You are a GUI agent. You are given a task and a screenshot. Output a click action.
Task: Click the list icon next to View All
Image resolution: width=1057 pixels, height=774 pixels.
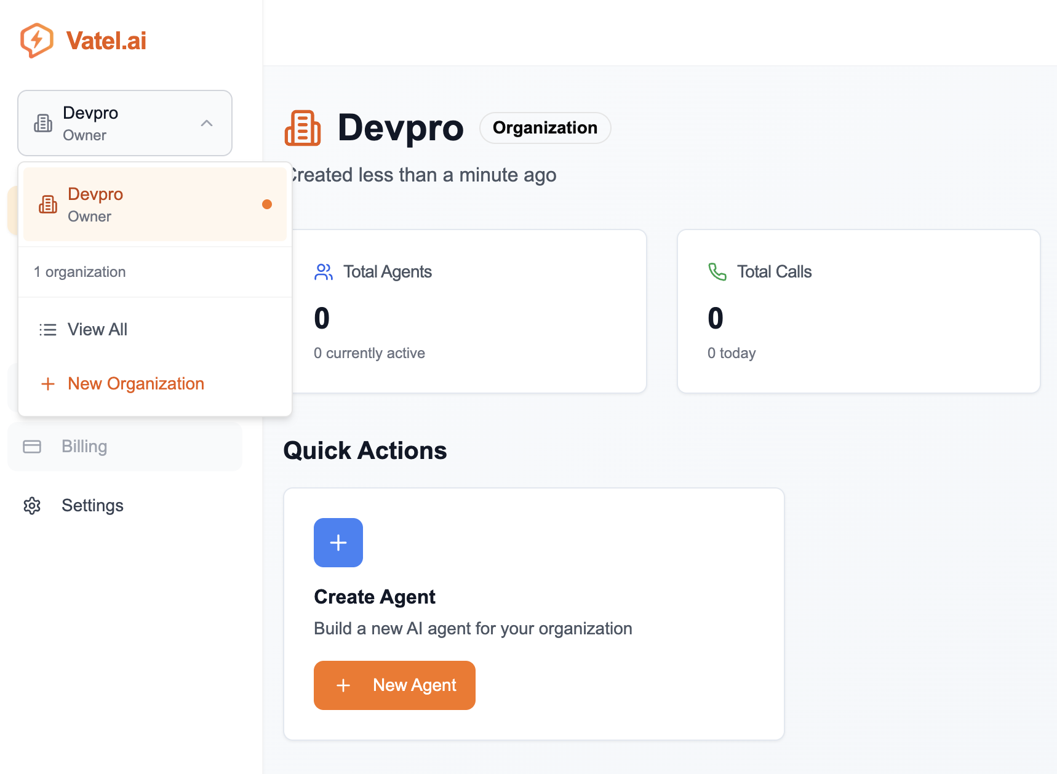pos(47,329)
